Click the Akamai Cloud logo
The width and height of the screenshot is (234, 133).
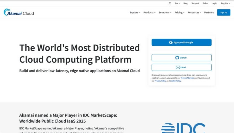coord(19,12)
